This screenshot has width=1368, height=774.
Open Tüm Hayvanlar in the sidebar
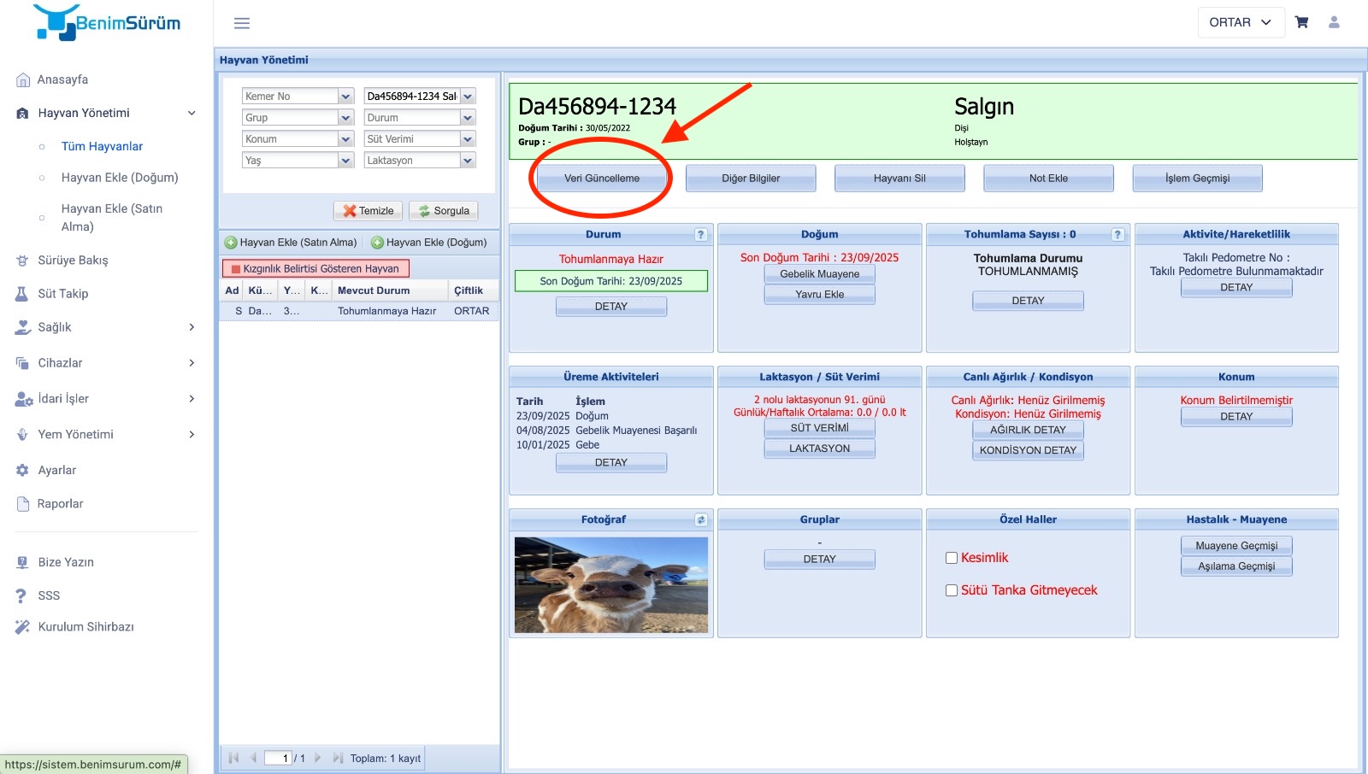tap(102, 146)
